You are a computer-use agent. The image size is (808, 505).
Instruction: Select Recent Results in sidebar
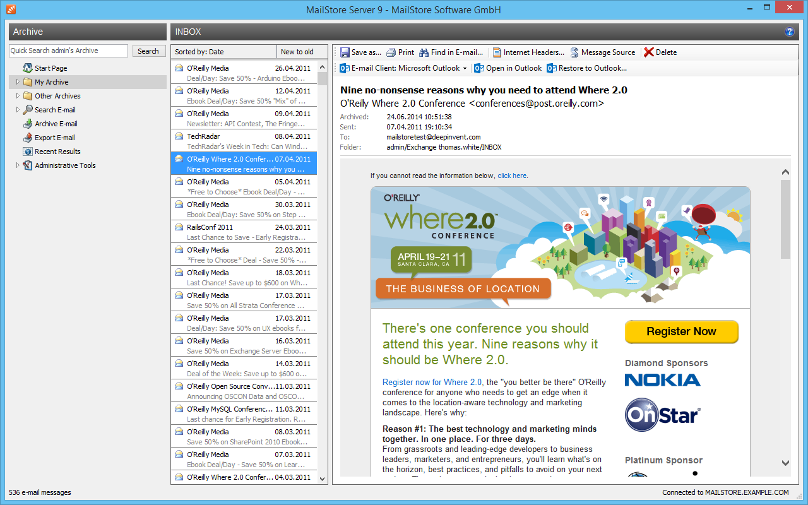point(57,151)
